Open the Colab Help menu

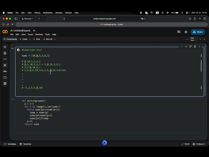coord(54,34)
